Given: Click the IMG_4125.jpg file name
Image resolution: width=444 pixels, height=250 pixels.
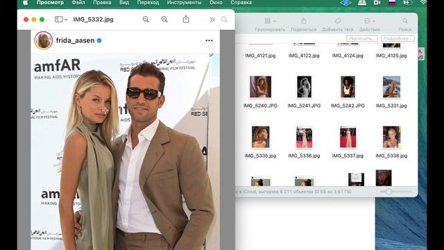Looking at the screenshot, I should [x=391, y=56].
